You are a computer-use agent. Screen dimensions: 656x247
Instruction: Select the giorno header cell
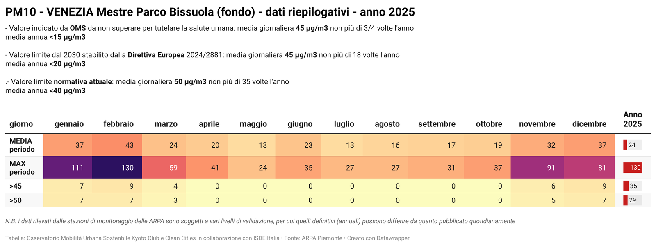pyautogui.click(x=21, y=124)
